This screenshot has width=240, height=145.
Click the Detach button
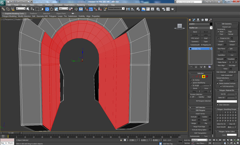(232, 45)
